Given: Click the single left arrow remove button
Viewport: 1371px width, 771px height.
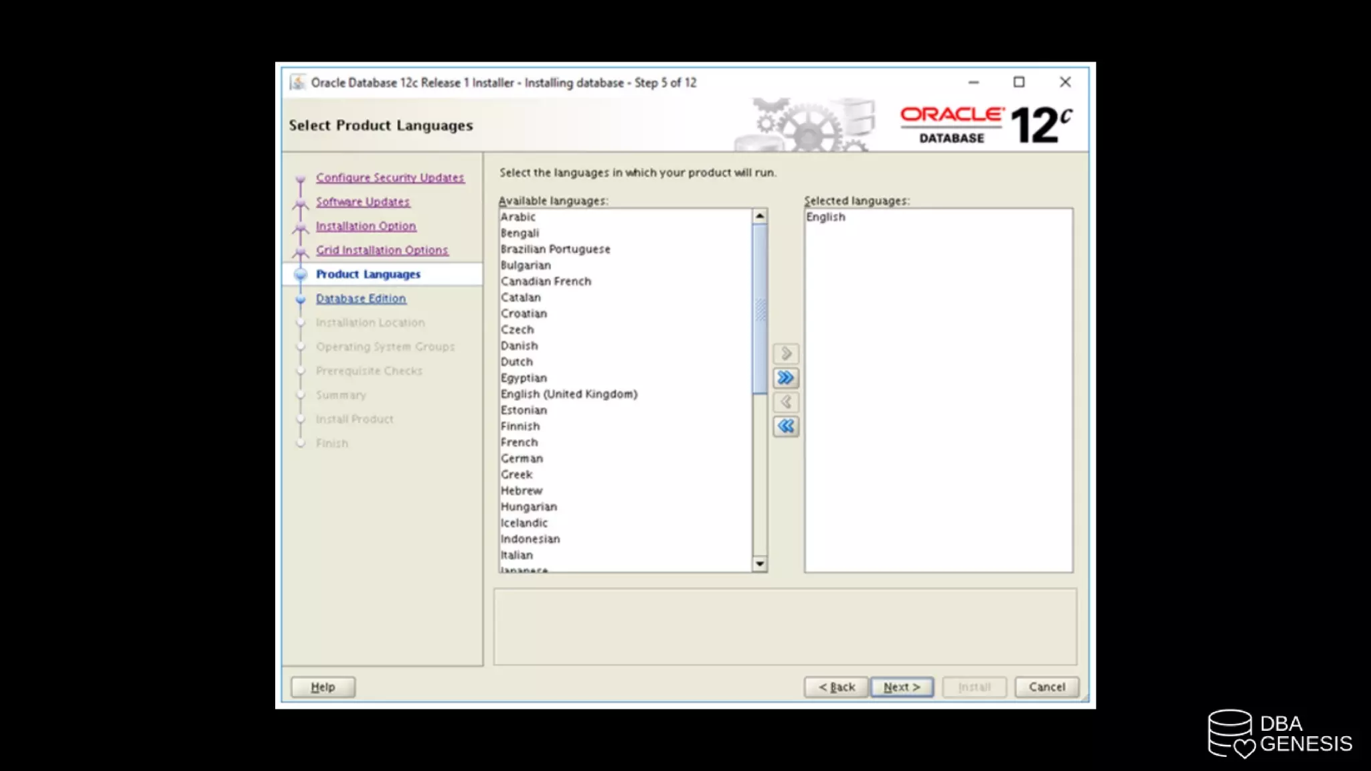Looking at the screenshot, I should pyautogui.click(x=786, y=402).
